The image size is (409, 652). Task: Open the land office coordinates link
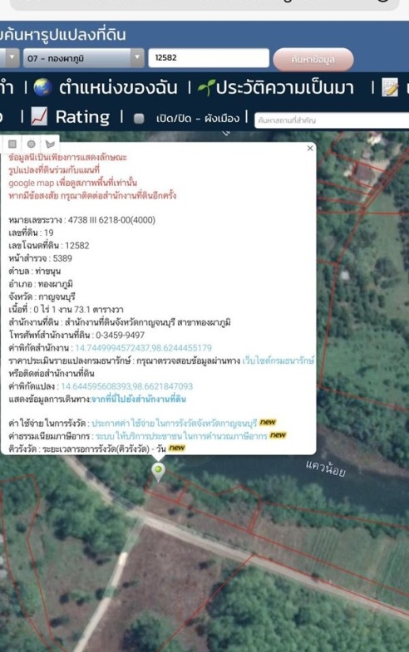[x=143, y=348]
